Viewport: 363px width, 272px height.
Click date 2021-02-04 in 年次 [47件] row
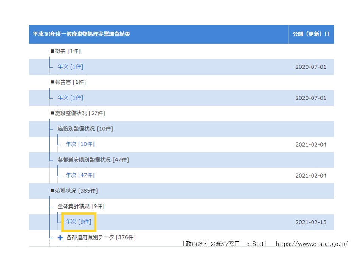311,176
